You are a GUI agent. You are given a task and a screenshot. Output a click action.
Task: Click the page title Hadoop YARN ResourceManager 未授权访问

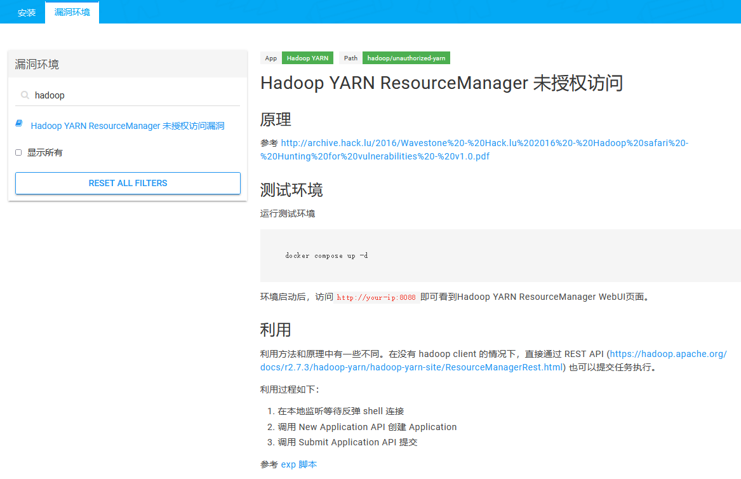coord(441,83)
